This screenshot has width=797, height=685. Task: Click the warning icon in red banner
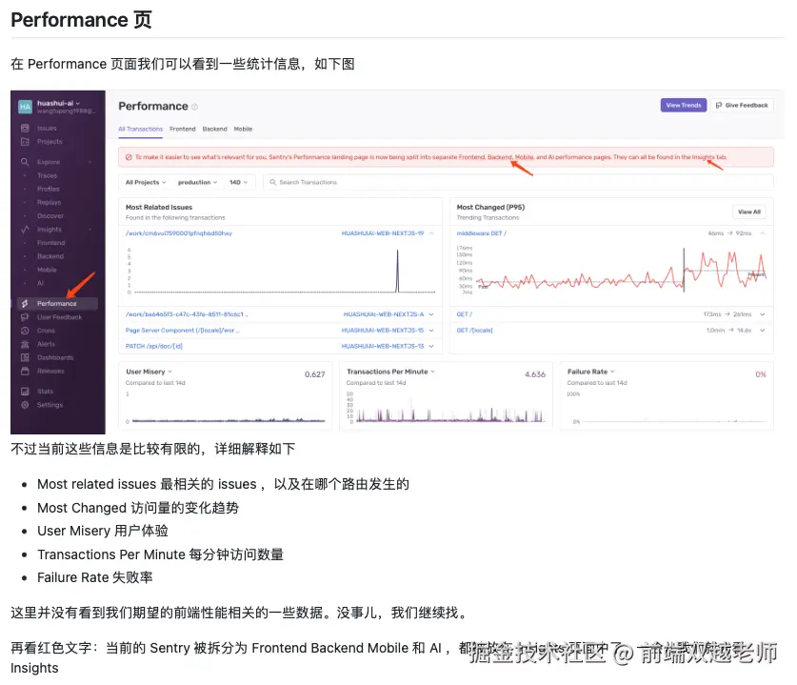click(129, 157)
